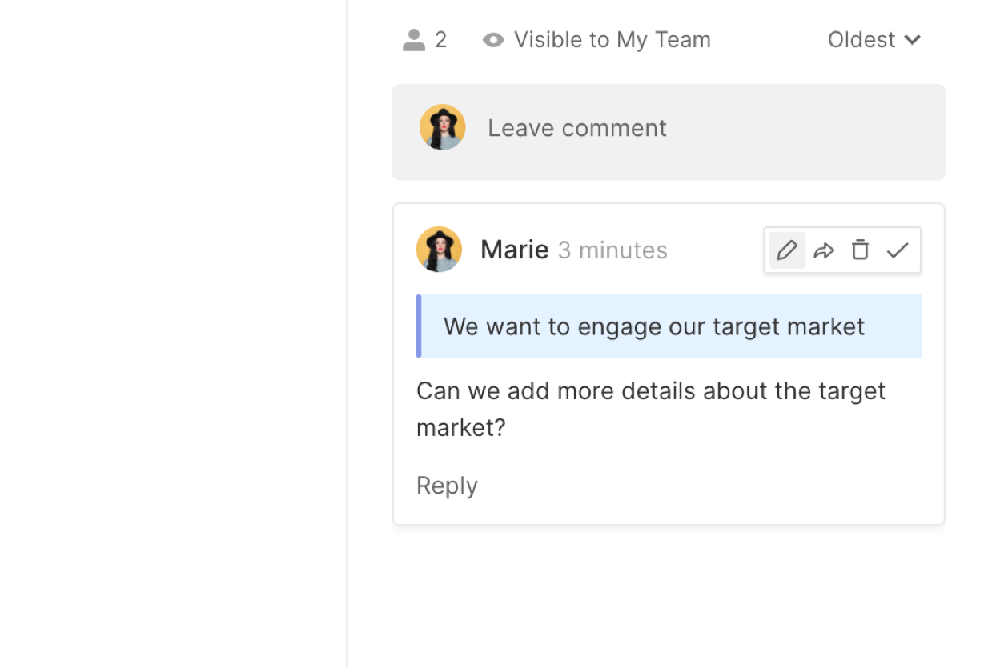Click the Marie author name

[514, 250]
